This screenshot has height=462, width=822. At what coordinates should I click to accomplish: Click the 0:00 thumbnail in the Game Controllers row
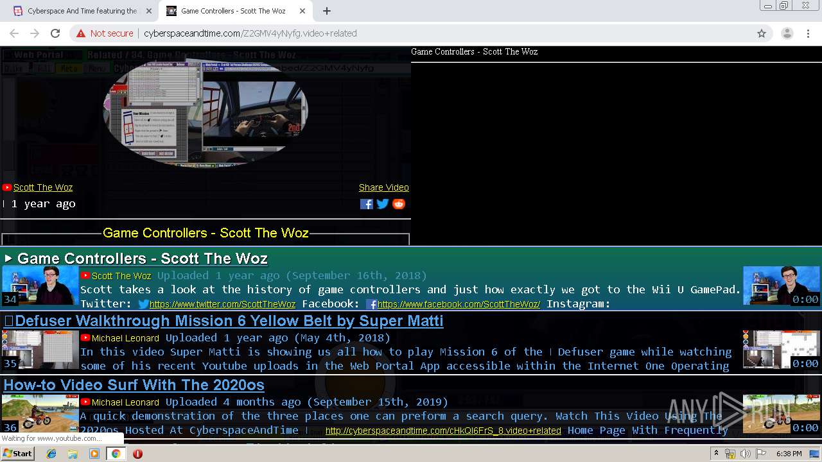point(782,286)
